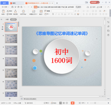111x105 pixels.
Task: Click the 查找 search button
Action: [78, 7]
